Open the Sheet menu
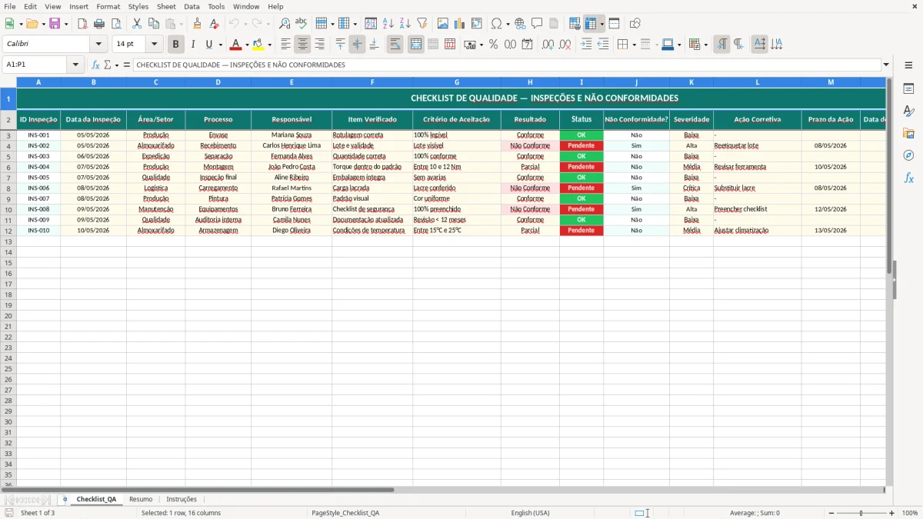The image size is (923, 519). pyautogui.click(x=166, y=6)
